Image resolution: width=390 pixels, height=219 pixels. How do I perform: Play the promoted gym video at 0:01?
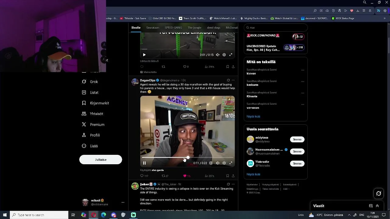tap(144, 55)
